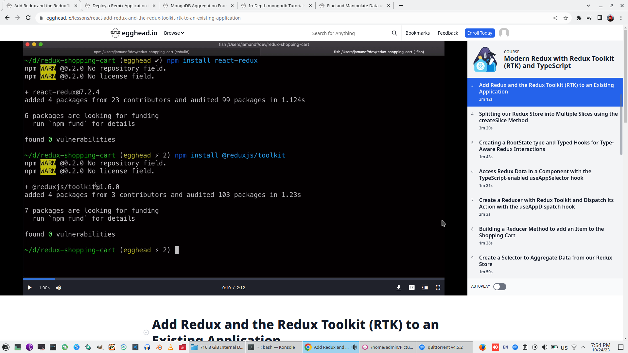Open the Browse dropdown menu
Viewport: 628px width, 353px height.
(174, 33)
